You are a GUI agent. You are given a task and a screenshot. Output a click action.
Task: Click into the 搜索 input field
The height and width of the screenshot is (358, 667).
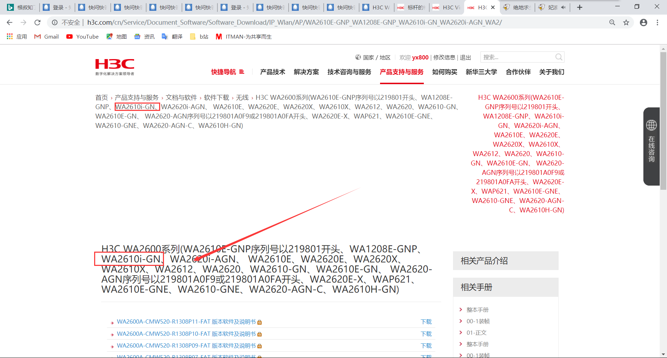pos(518,57)
